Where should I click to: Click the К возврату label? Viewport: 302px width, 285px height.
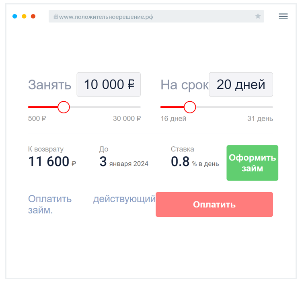pyautogui.click(x=46, y=149)
